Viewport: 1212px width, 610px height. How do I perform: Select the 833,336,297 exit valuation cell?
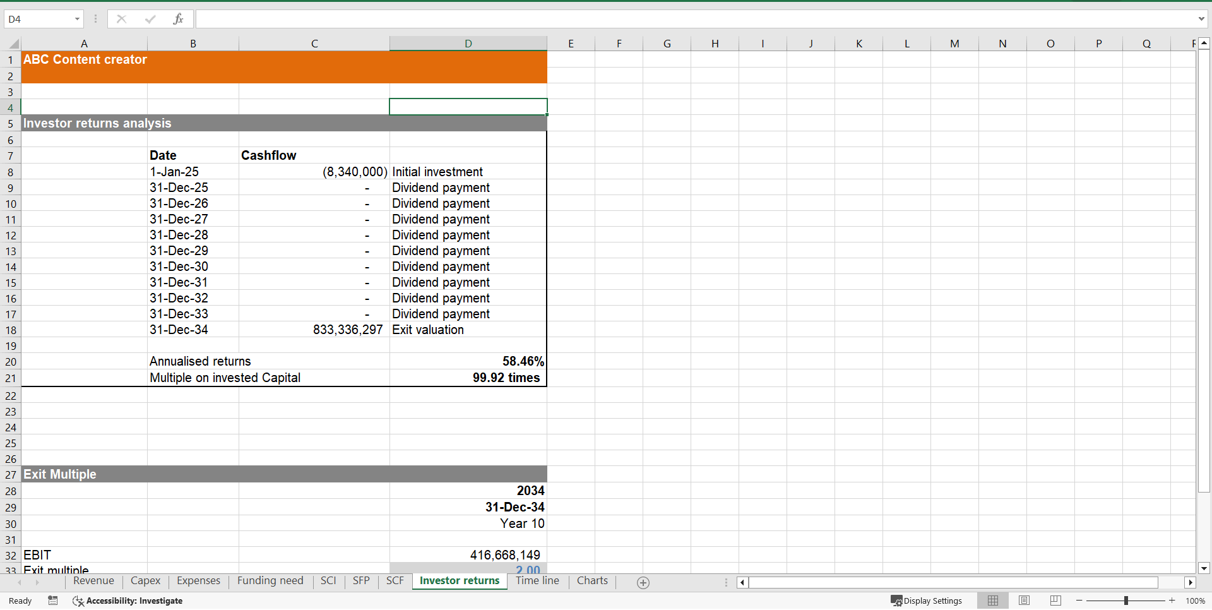click(314, 330)
